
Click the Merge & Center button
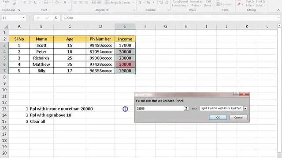point(118,3)
